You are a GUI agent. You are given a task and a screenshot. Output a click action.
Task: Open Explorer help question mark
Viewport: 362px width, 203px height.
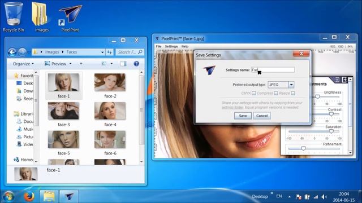point(136,64)
